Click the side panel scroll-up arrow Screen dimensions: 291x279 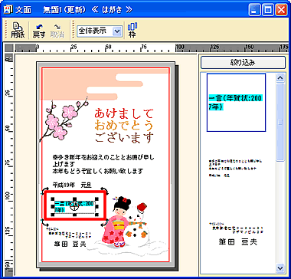(x=280, y=77)
